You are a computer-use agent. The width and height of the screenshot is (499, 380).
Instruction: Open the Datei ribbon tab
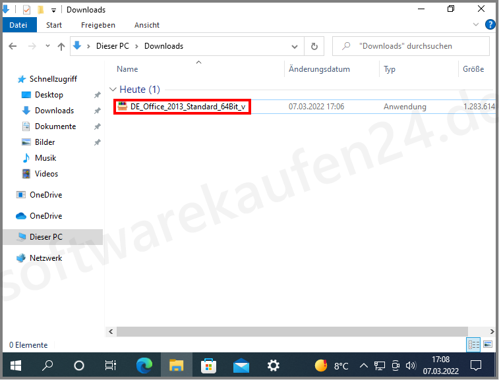18,25
